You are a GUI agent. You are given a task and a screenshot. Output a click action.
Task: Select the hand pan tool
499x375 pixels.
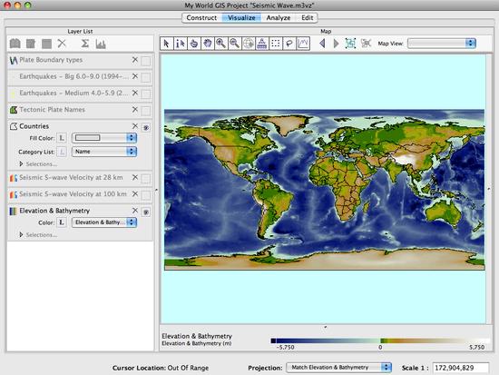click(208, 44)
